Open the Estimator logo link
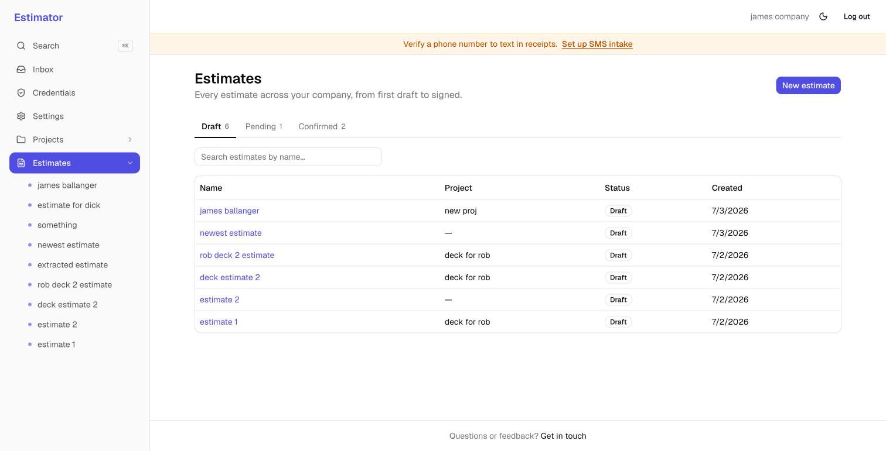 pyautogui.click(x=38, y=18)
